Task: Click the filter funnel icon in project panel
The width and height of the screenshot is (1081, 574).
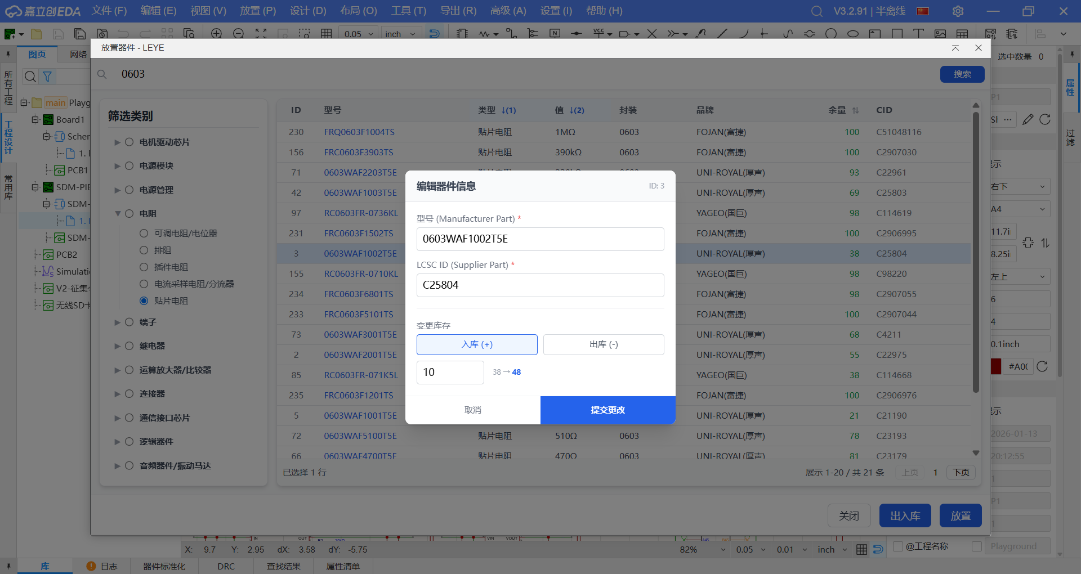Action: click(48, 77)
